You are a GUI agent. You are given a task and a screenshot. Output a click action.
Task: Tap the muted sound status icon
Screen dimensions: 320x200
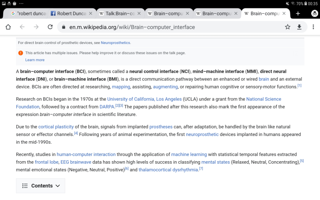click(287, 4)
